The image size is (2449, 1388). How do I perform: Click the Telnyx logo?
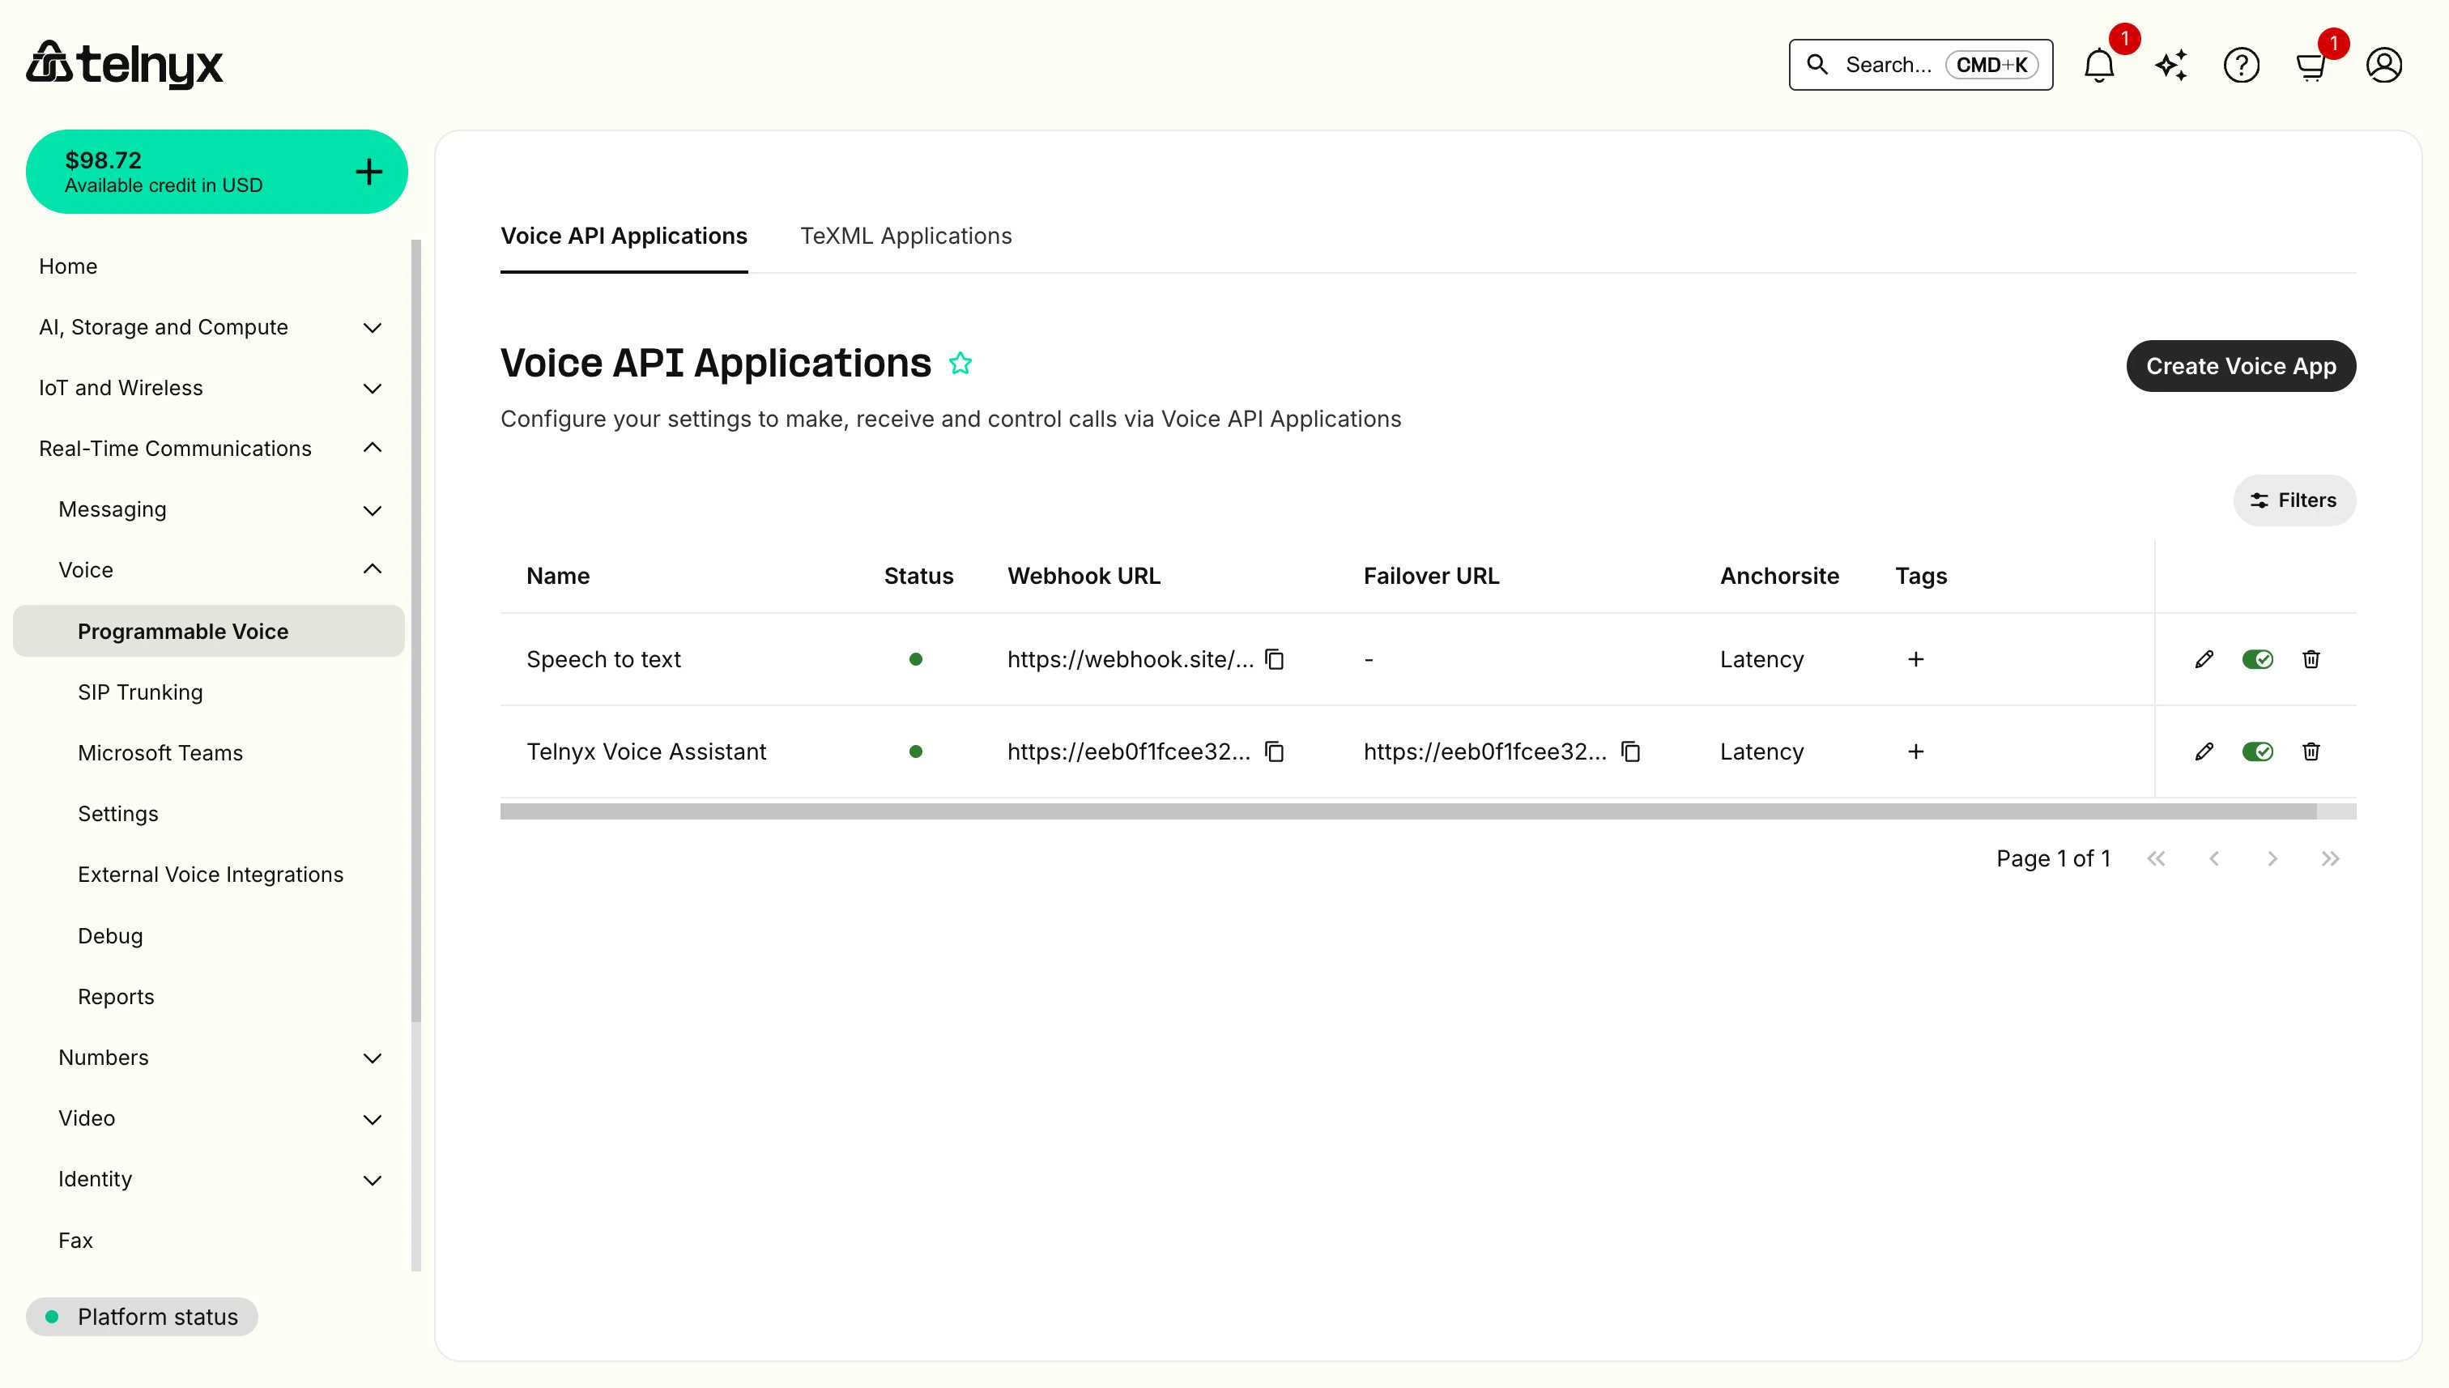pyautogui.click(x=124, y=64)
